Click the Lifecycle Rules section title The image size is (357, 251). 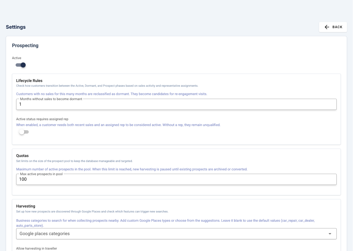(29, 81)
